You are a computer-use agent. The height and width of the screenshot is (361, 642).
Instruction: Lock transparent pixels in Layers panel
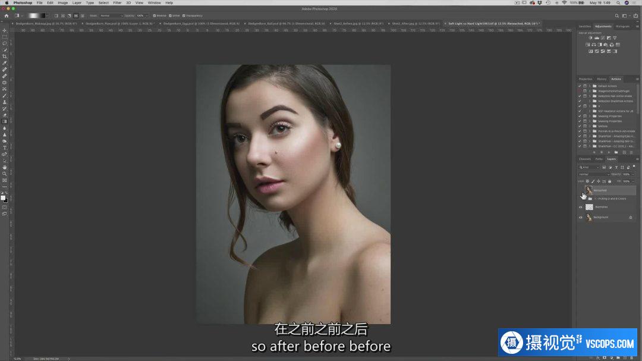click(587, 181)
